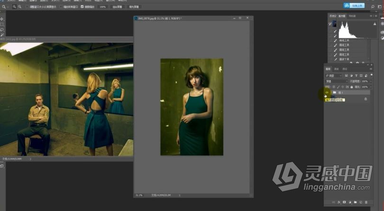This screenshot has width=384, height=211.
Task: Open the layer fill slider arrow
Action: [x=371, y=87]
